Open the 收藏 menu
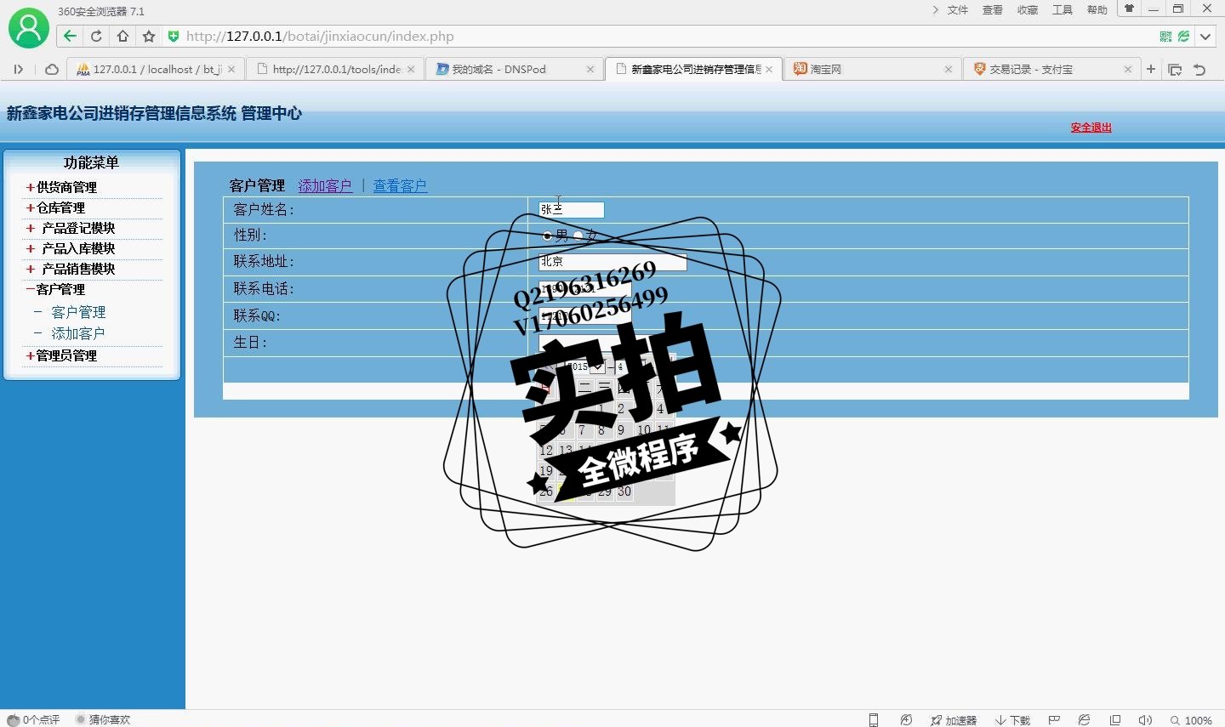 tap(1028, 10)
